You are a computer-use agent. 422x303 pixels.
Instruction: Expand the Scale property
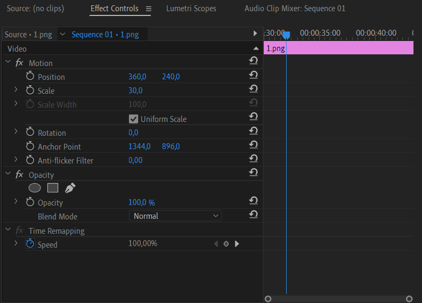16,89
